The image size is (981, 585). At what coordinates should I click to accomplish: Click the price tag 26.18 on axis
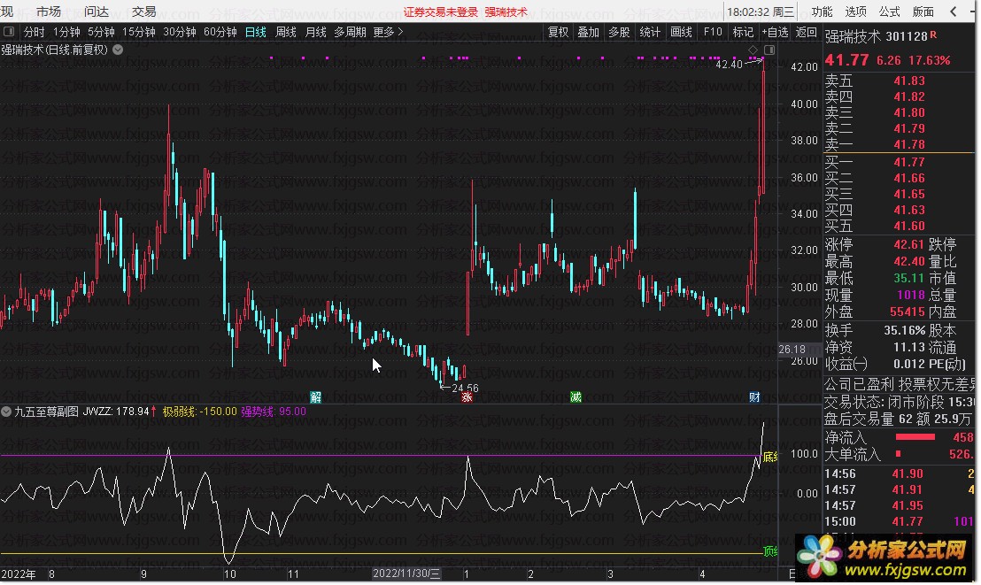[792, 349]
